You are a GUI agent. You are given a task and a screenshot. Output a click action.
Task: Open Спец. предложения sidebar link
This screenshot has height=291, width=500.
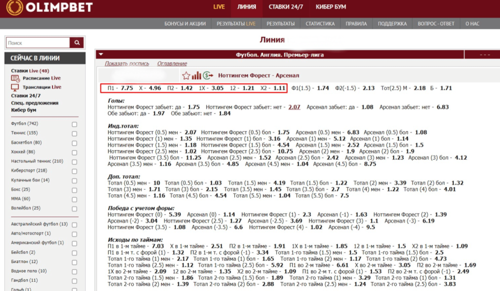[35, 103]
